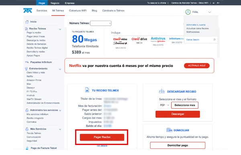
Task: Click the Domiciliar calendar icon
Action: click(169, 130)
